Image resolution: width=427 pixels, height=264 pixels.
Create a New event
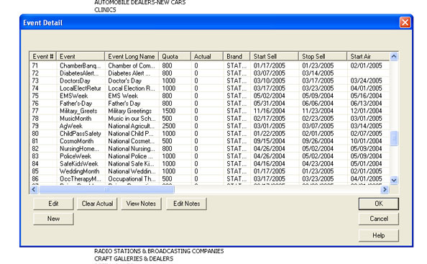(x=53, y=219)
